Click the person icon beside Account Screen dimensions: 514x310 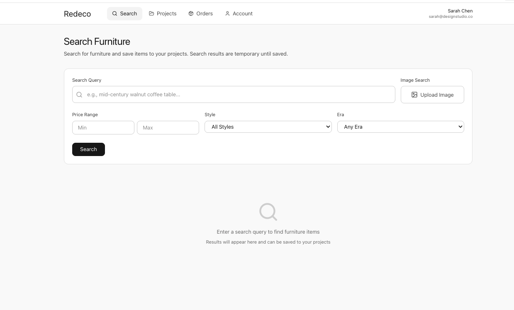click(x=227, y=14)
